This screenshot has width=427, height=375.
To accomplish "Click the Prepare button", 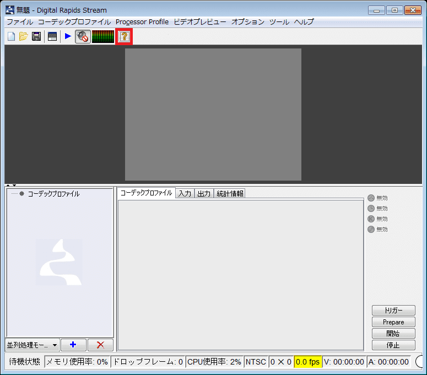I will (x=393, y=322).
